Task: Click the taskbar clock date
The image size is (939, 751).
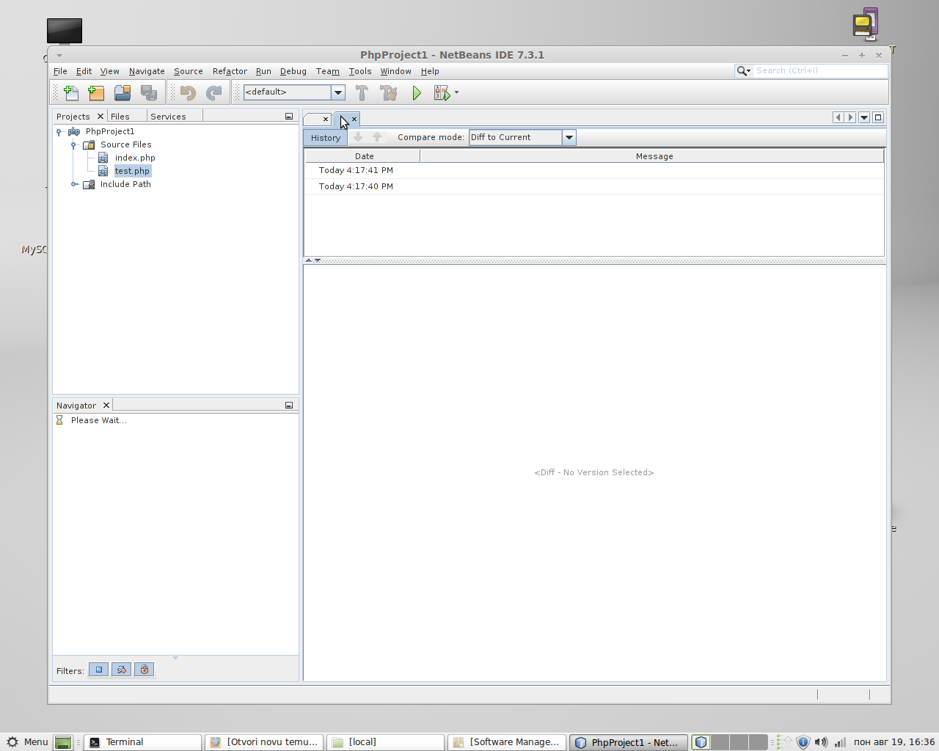Action: pos(894,742)
